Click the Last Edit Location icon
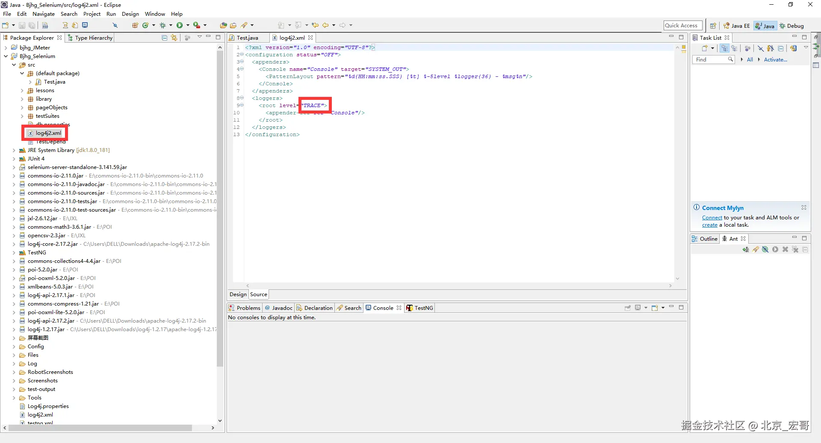Image resolution: width=821 pixels, height=443 pixels. point(315,26)
